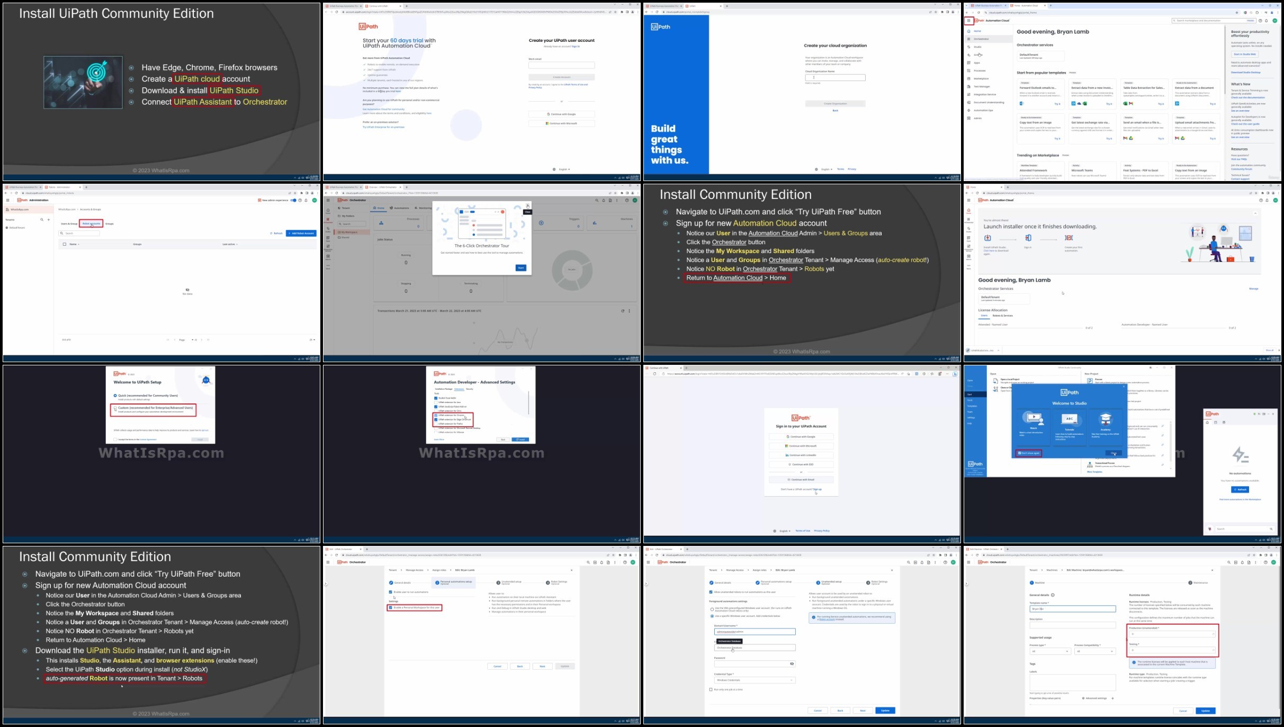Click Start in the Orchestrator Tour dialog

(x=521, y=268)
